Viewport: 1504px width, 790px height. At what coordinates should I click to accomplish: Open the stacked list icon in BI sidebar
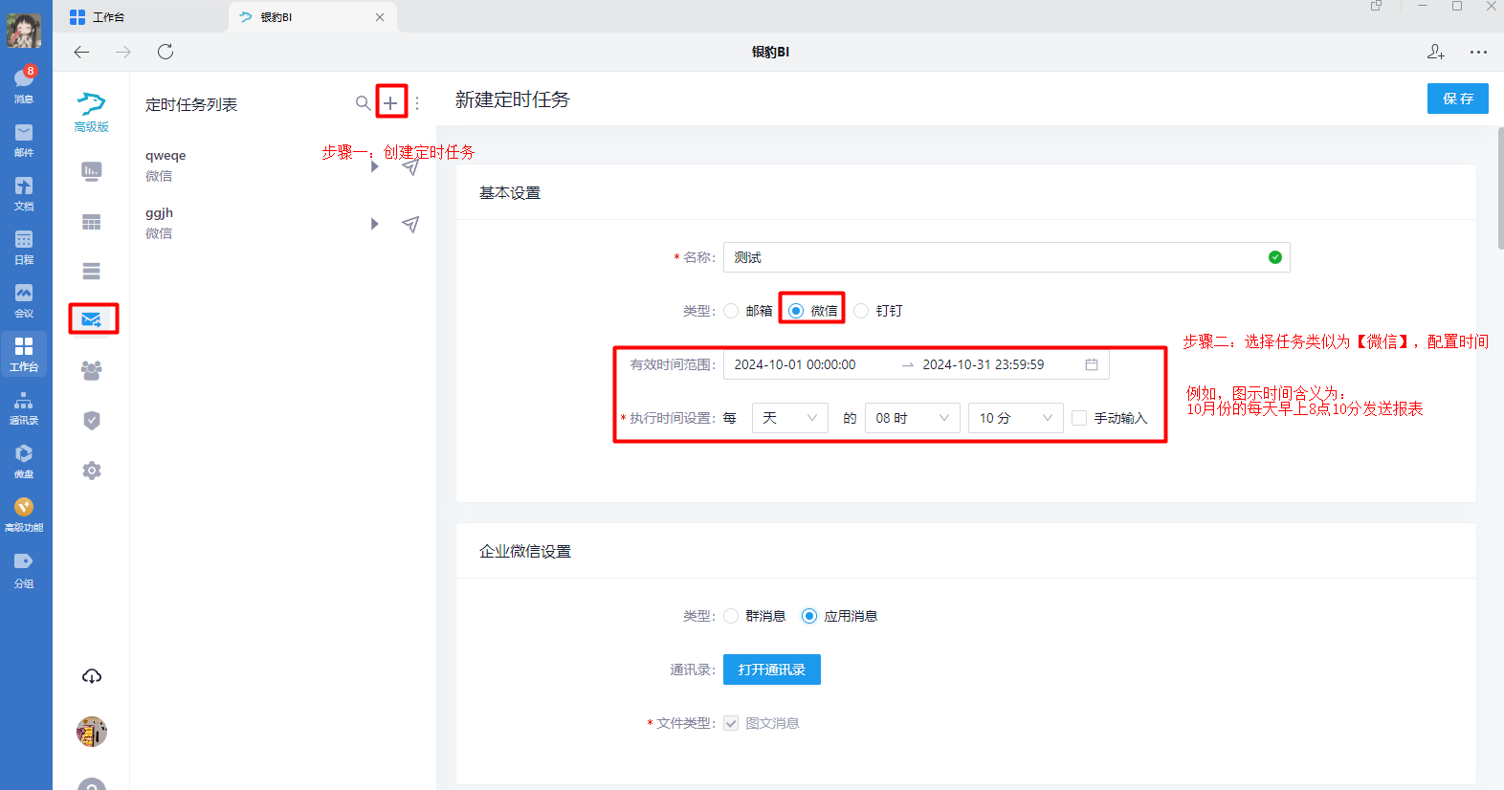[x=92, y=272]
